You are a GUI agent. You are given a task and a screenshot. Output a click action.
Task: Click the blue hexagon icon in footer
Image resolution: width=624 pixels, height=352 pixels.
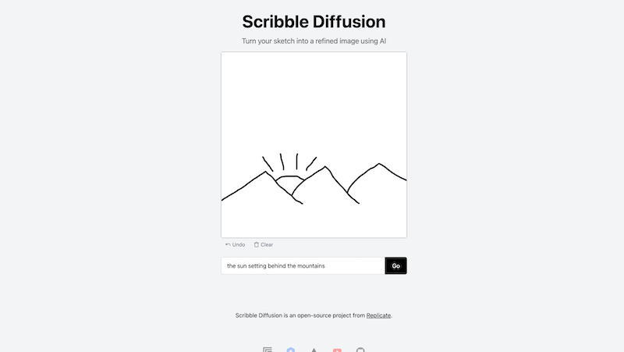(291, 350)
